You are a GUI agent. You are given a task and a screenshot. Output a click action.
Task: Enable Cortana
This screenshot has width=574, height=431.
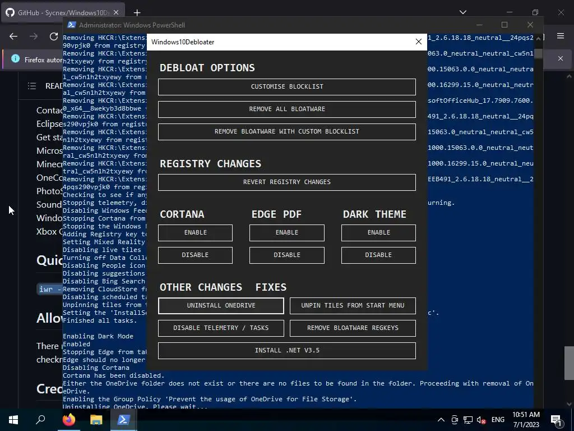[195, 233]
